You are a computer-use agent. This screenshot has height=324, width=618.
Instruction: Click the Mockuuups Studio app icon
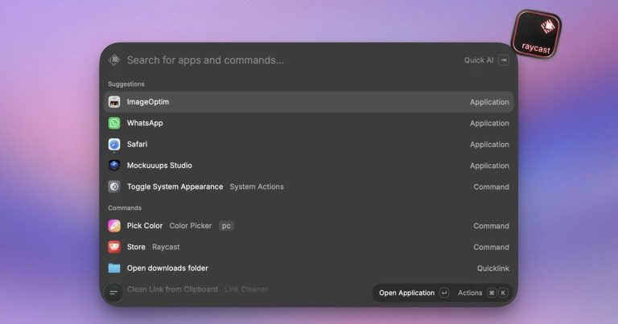[x=114, y=166]
